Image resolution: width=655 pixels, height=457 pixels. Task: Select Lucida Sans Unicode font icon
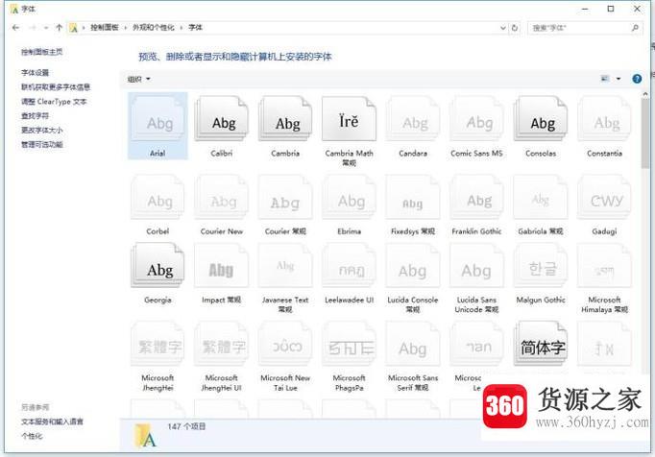tap(476, 266)
